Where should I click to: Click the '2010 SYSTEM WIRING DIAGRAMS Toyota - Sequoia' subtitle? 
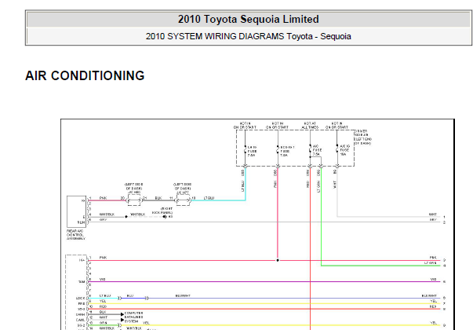click(x=248, y=37)
